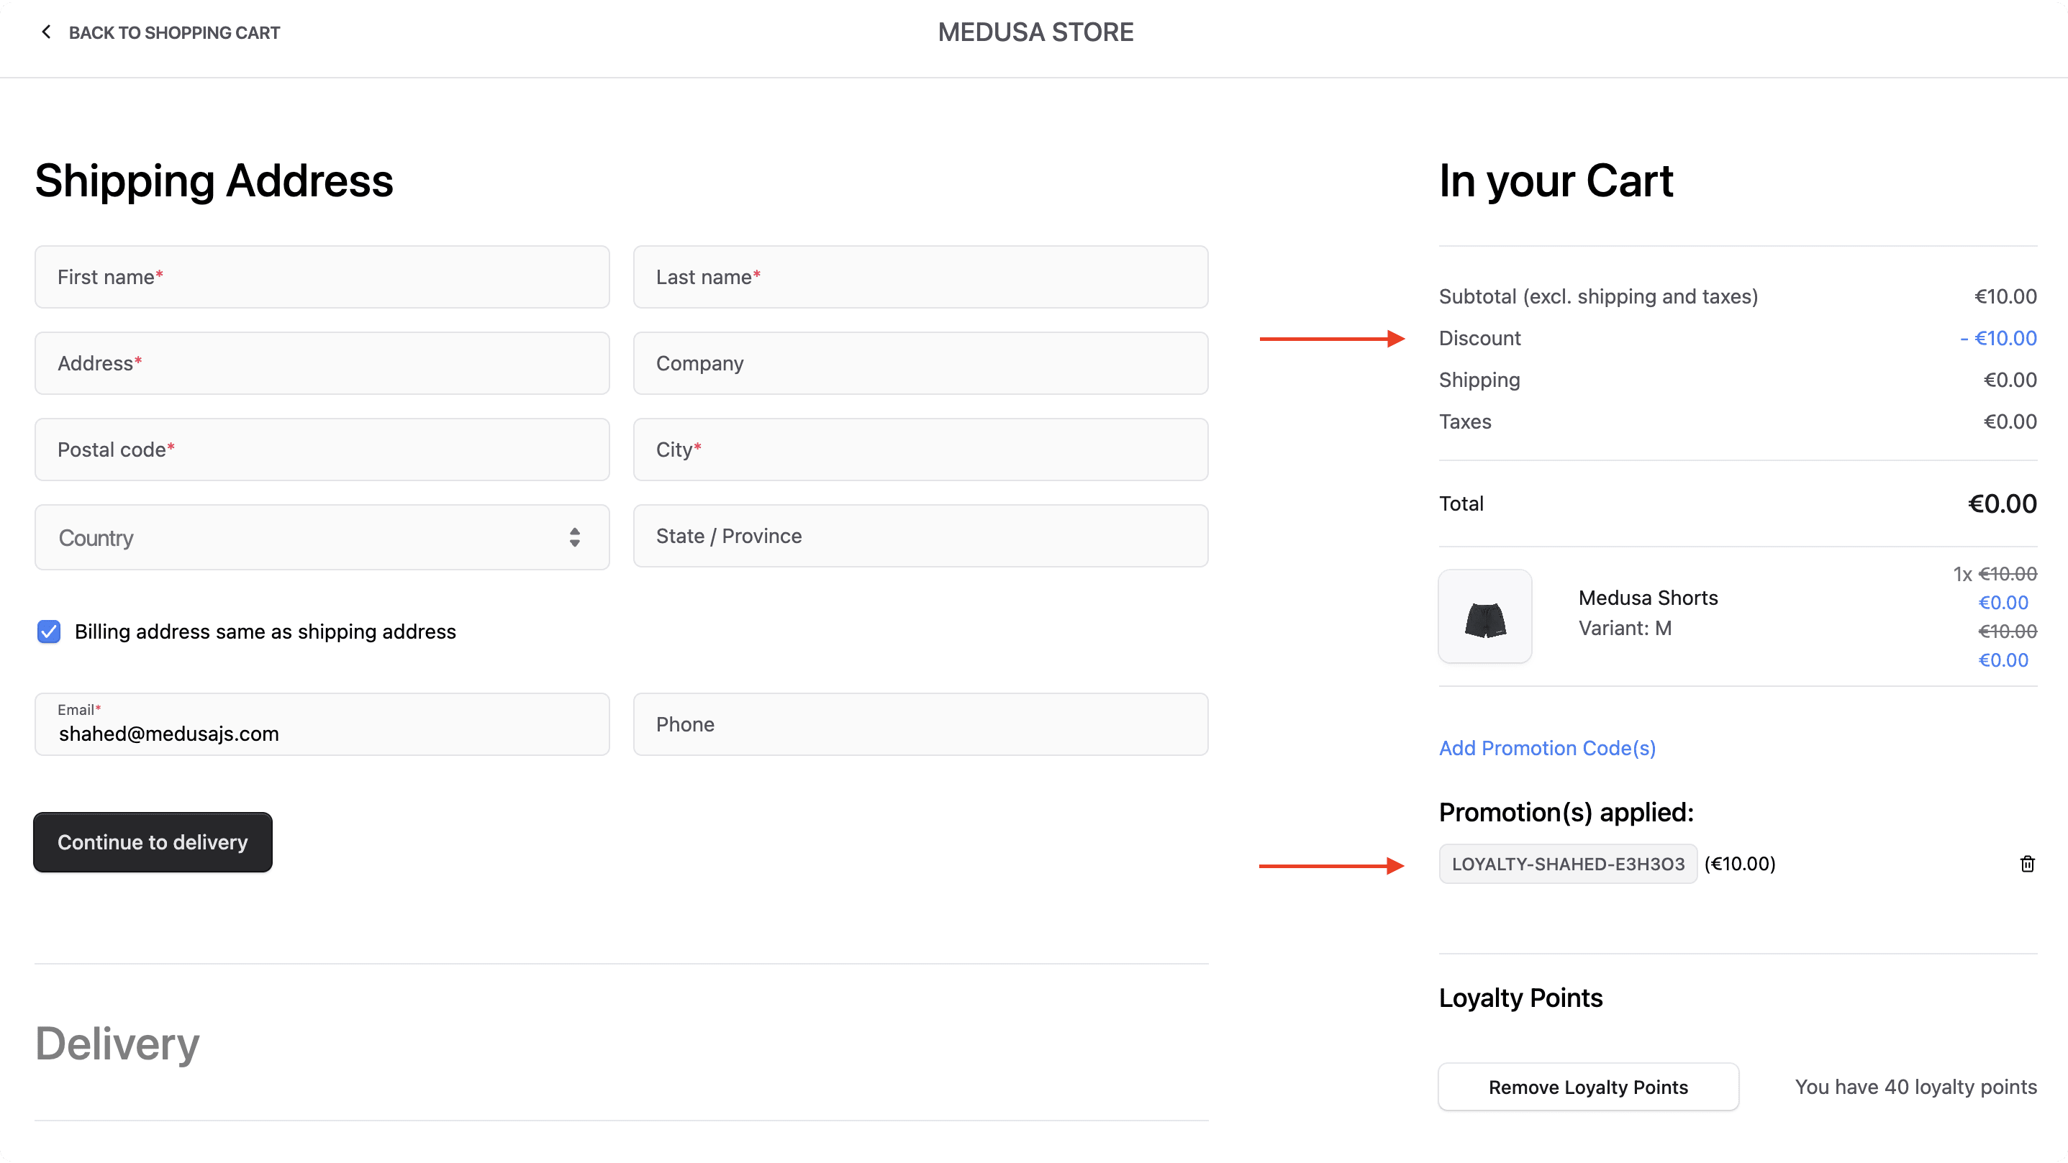
Task: Click the Medusa Shorts product thumbnail
Action: pyautogui.click(x=1484, y=616)
